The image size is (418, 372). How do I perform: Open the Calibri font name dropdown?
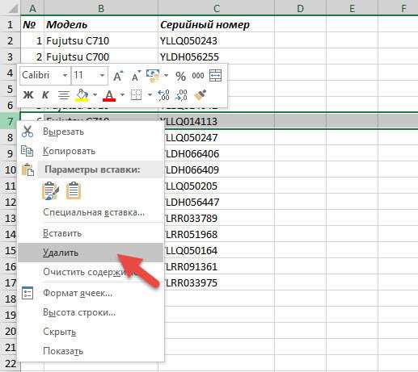[x=65, y=75]
